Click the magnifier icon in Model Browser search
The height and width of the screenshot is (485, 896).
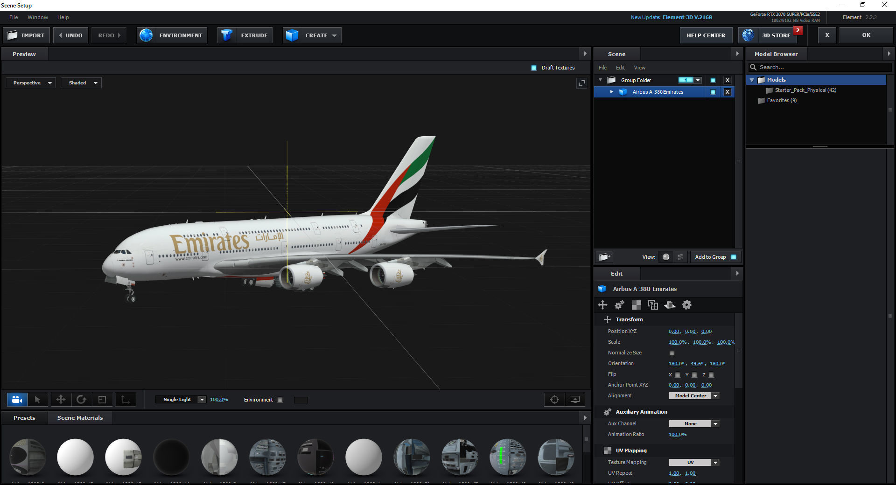click(x=753, y=67)
